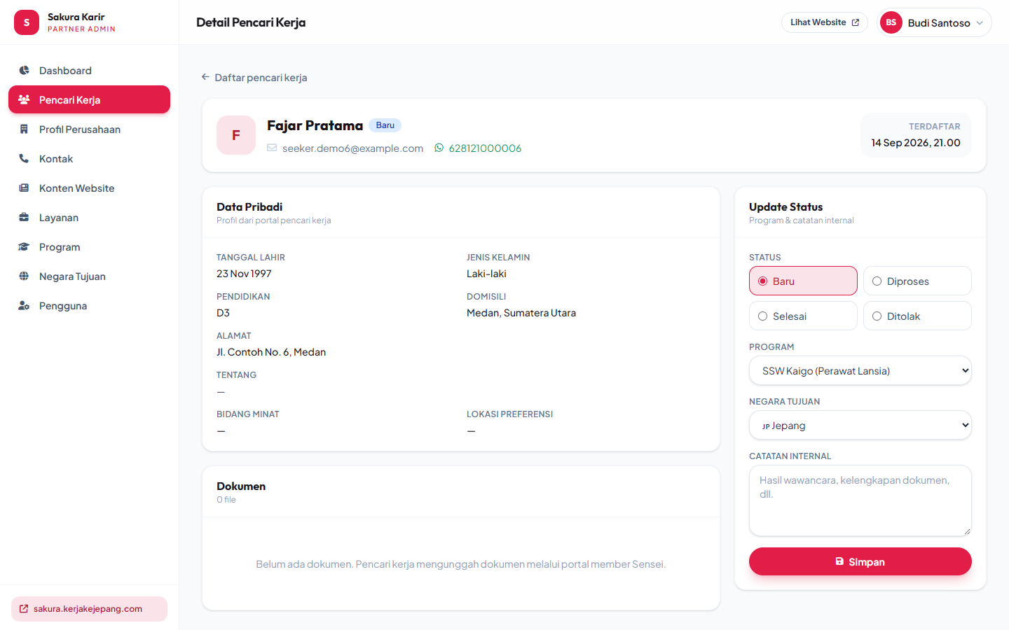Go to Profil Perusahaan menu
The height and width of the screenshot is (630, 1009).
[x=89, y=129]
